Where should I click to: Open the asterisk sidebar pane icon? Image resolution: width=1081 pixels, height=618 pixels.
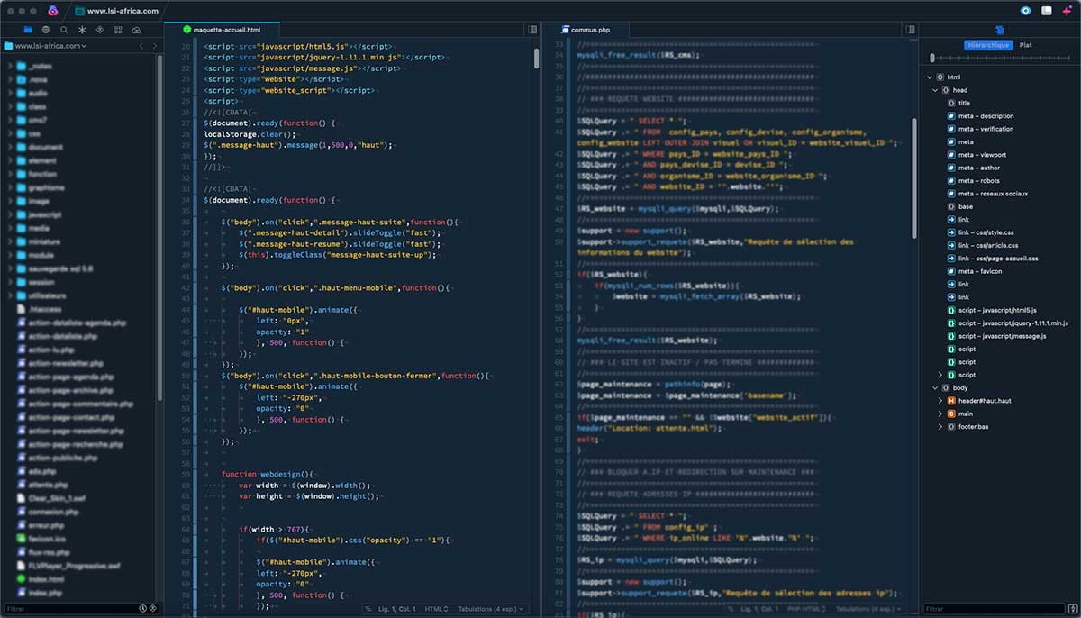click(82, 30)
